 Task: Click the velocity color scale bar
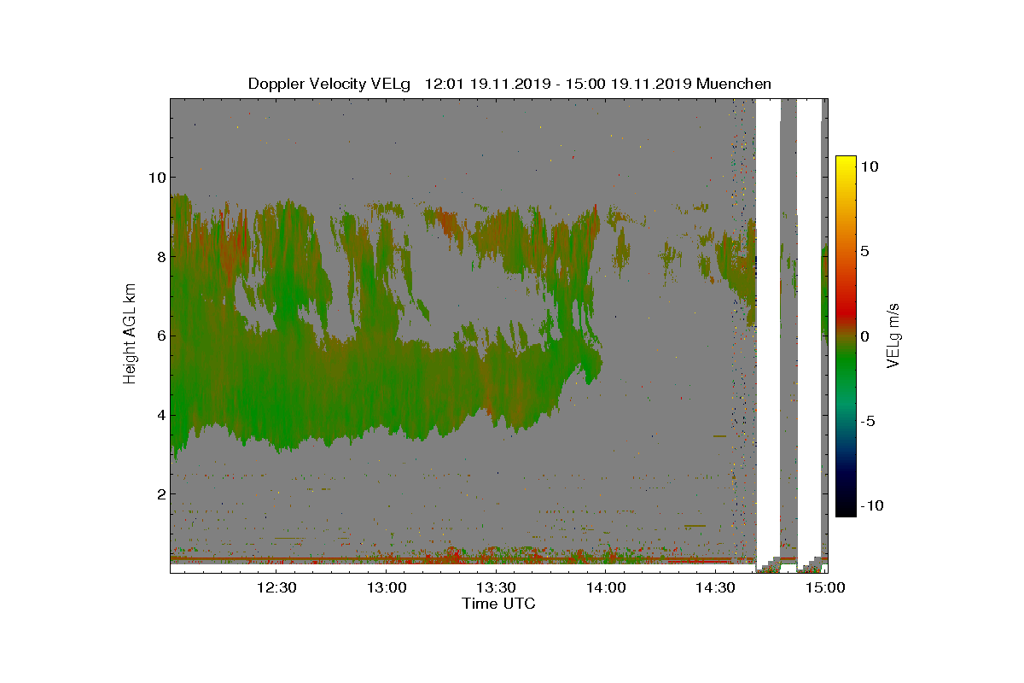(846, 336)
